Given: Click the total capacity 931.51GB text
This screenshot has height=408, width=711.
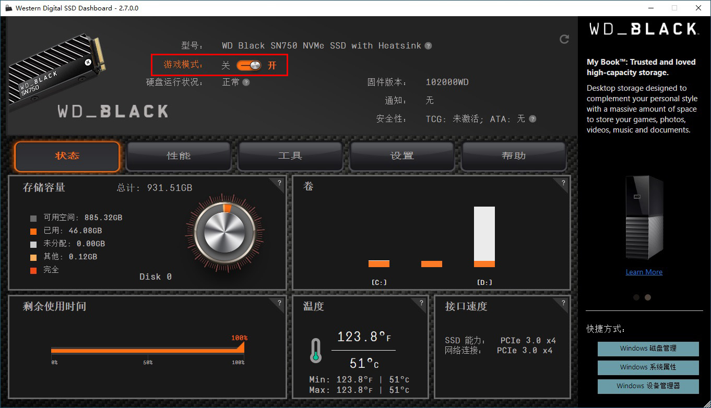Looking at the screenshot, I should pos(170,188).
